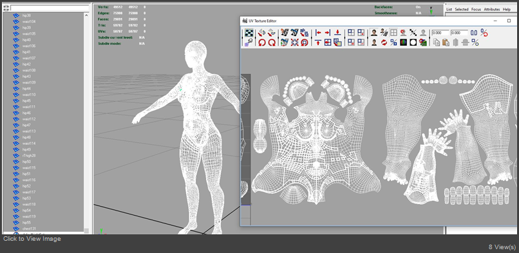Click the outliner scroll up arrow
Viewport: 519px width, 253px height.
click(86, 15)
